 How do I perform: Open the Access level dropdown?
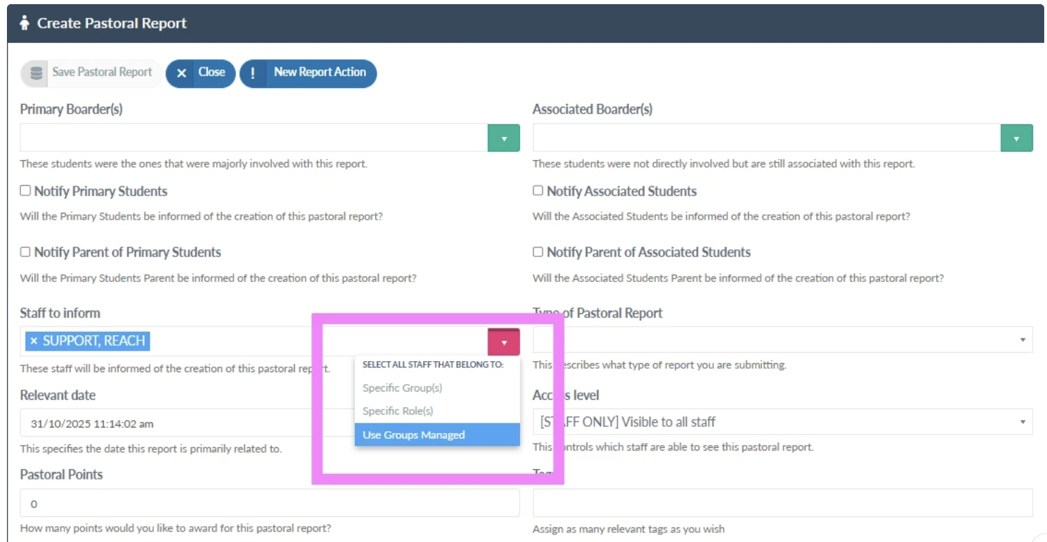coord(783,421)
